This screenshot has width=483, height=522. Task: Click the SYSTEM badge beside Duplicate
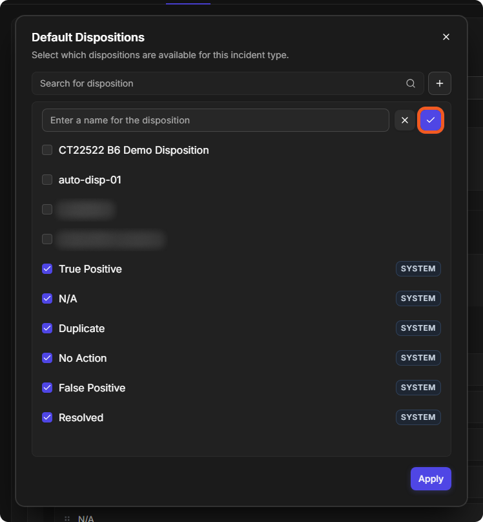[x=418, y=328]
